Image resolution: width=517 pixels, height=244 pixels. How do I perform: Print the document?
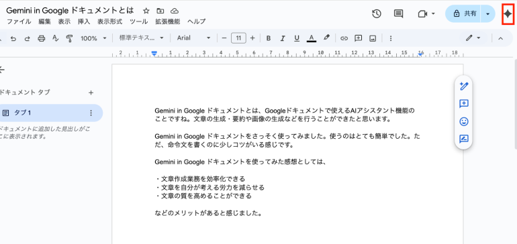click(x=41, y=38)
